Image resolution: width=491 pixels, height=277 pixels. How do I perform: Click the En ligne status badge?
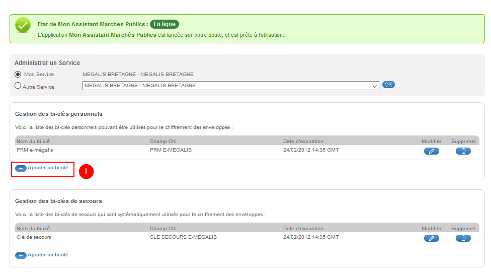coord(165,24)
